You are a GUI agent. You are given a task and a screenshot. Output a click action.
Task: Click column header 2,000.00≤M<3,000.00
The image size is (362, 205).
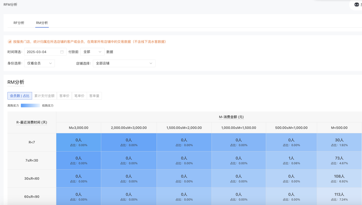point(129,128)
